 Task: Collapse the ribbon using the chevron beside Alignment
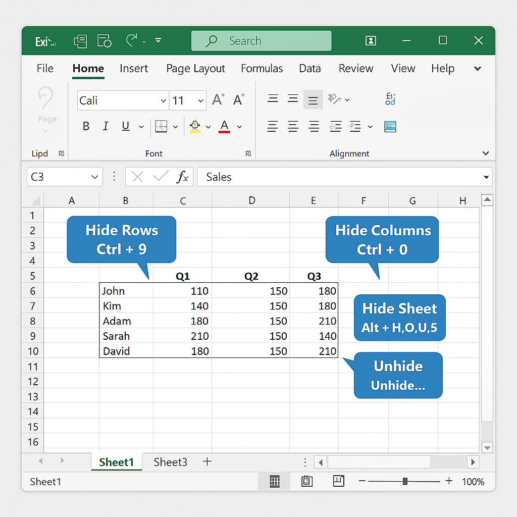click(x=485, y=153)
